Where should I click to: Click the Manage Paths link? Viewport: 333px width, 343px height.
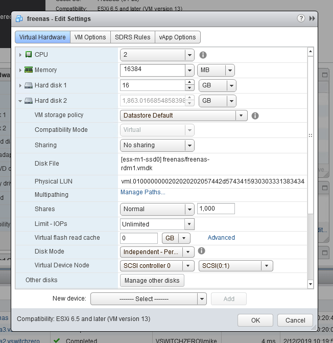tap(143, 192)
